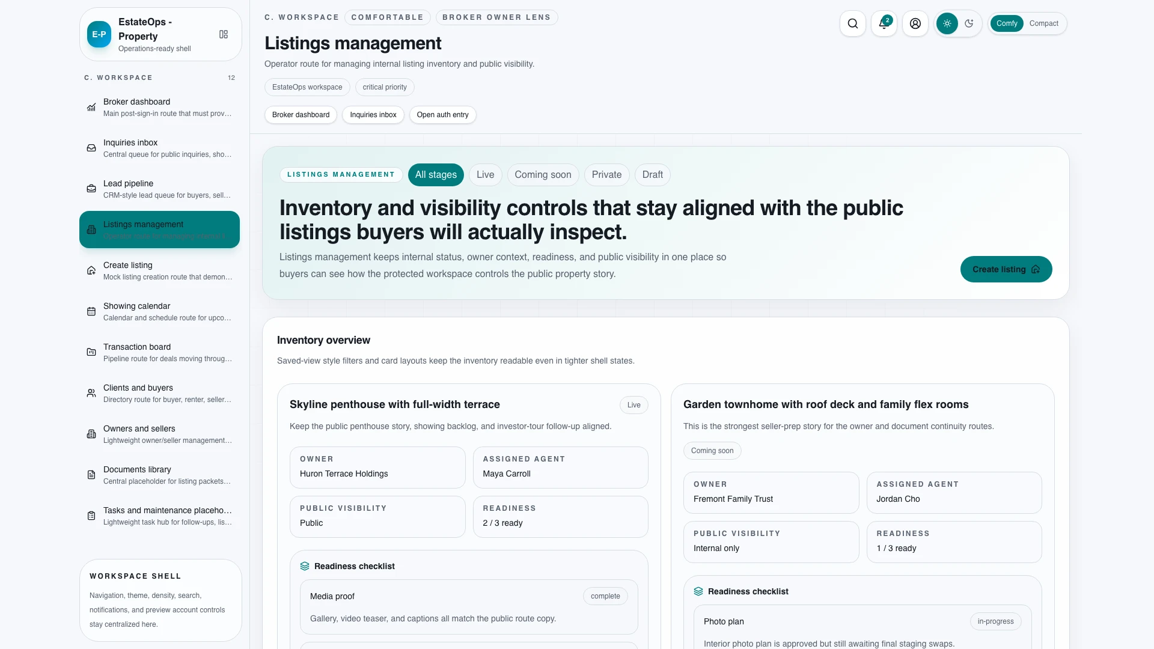Click Inquiries inbox quick link chip
The width and height of the screenshot is (1154, 649).
pos(373,115)
